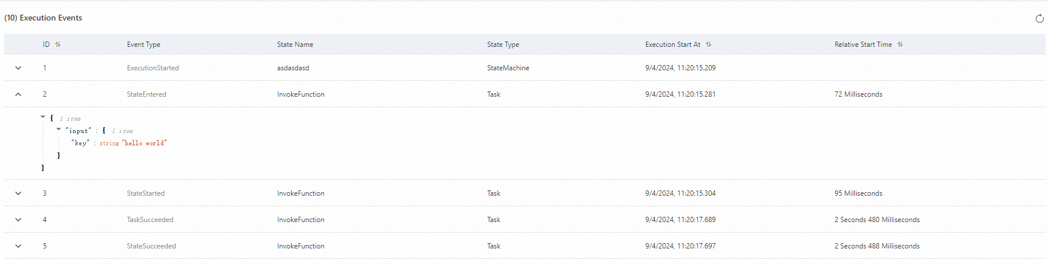Sort by Relative Start Time icon
The width and height of the screenshot is (1048, 259).
click(900, 45)
